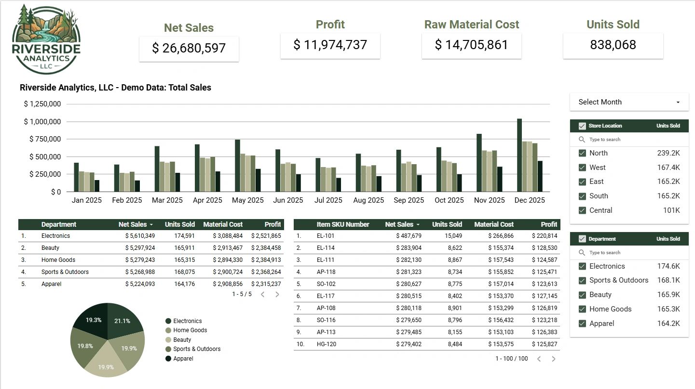Sort SKU table by Profit column header
Viewport: 695px width, 389px height.
click(x=549, y=224)
